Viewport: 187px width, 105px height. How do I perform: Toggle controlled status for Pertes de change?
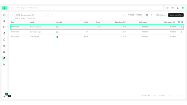coord(57,27)
